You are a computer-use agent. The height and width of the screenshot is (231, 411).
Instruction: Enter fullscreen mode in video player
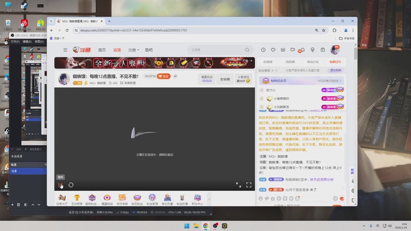[x=249, y=185]
